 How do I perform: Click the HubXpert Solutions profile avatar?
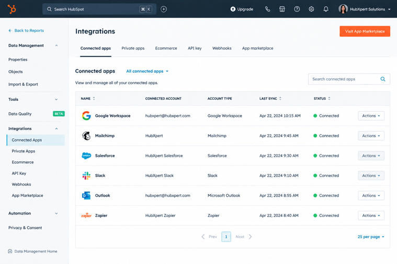[343, 9]
